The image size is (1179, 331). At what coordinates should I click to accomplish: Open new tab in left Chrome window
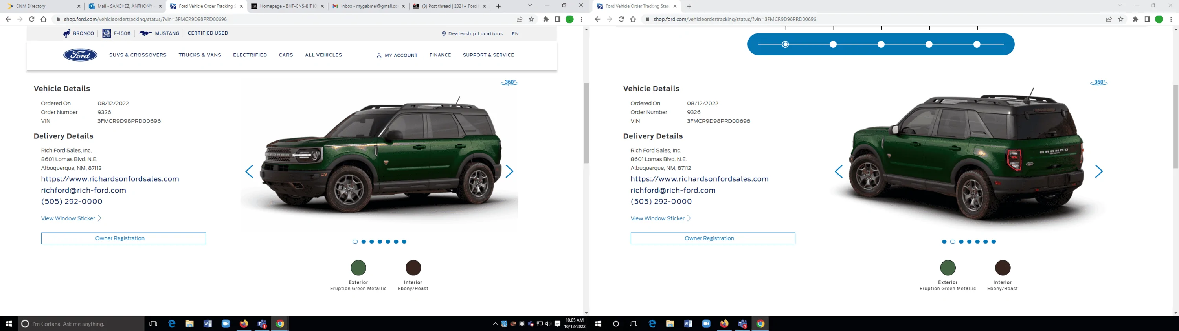[x=498, y=6]
